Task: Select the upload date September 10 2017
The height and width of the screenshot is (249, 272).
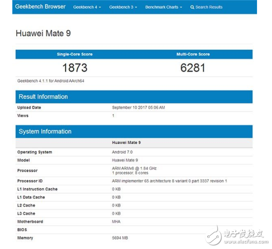Action: (138, 108)
